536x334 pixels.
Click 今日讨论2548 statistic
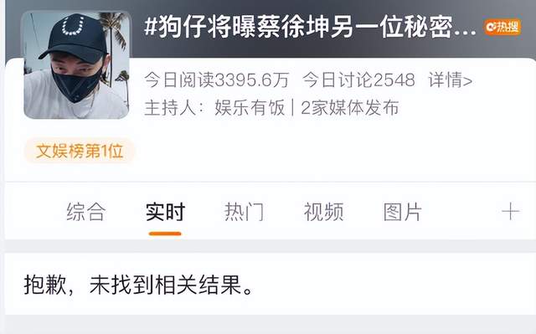[x=358, y=80]
